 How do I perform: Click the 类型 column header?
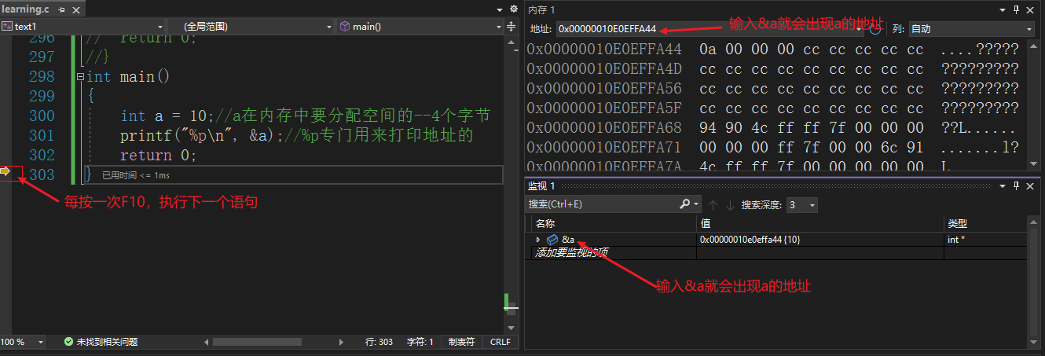point(986,224)
